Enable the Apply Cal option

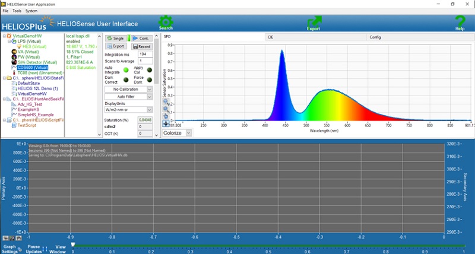point(150,71)
